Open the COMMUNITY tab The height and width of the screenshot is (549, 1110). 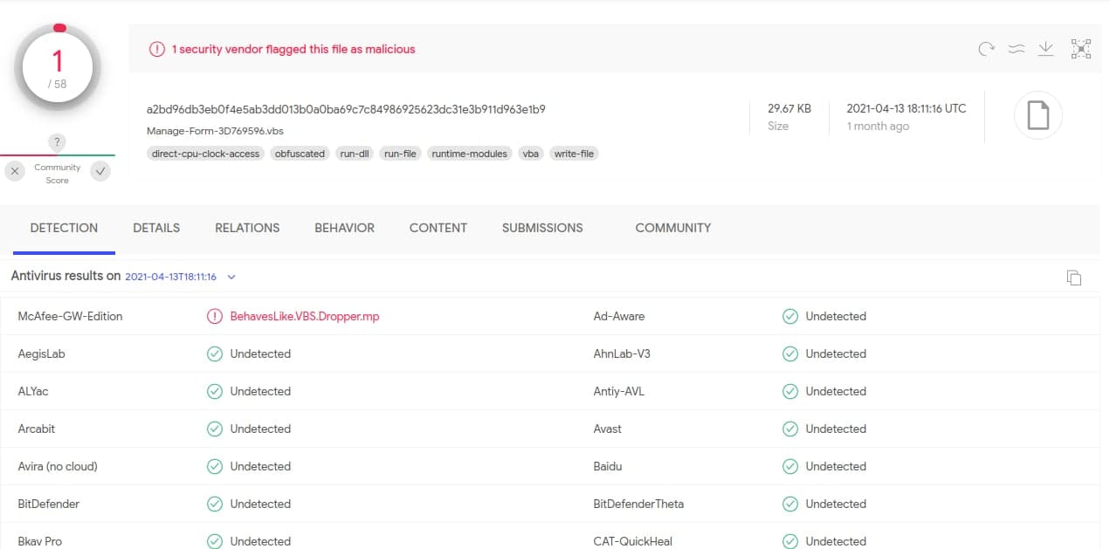pos(672,228)
